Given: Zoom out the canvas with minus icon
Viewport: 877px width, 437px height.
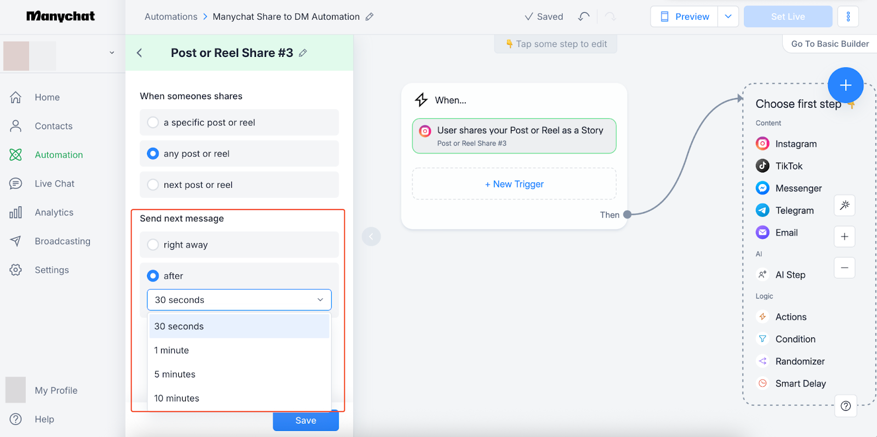Looking at the screenshot, I should tap(844, 268).
